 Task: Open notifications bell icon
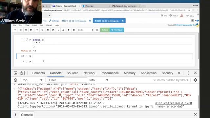point(181,16)
